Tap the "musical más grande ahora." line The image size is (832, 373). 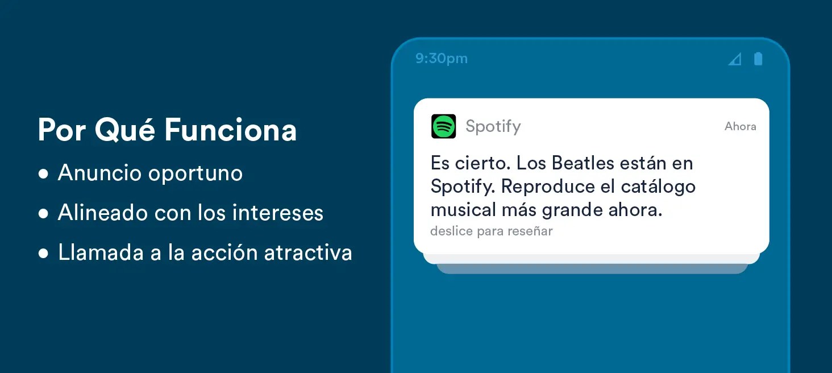point(546,210)
